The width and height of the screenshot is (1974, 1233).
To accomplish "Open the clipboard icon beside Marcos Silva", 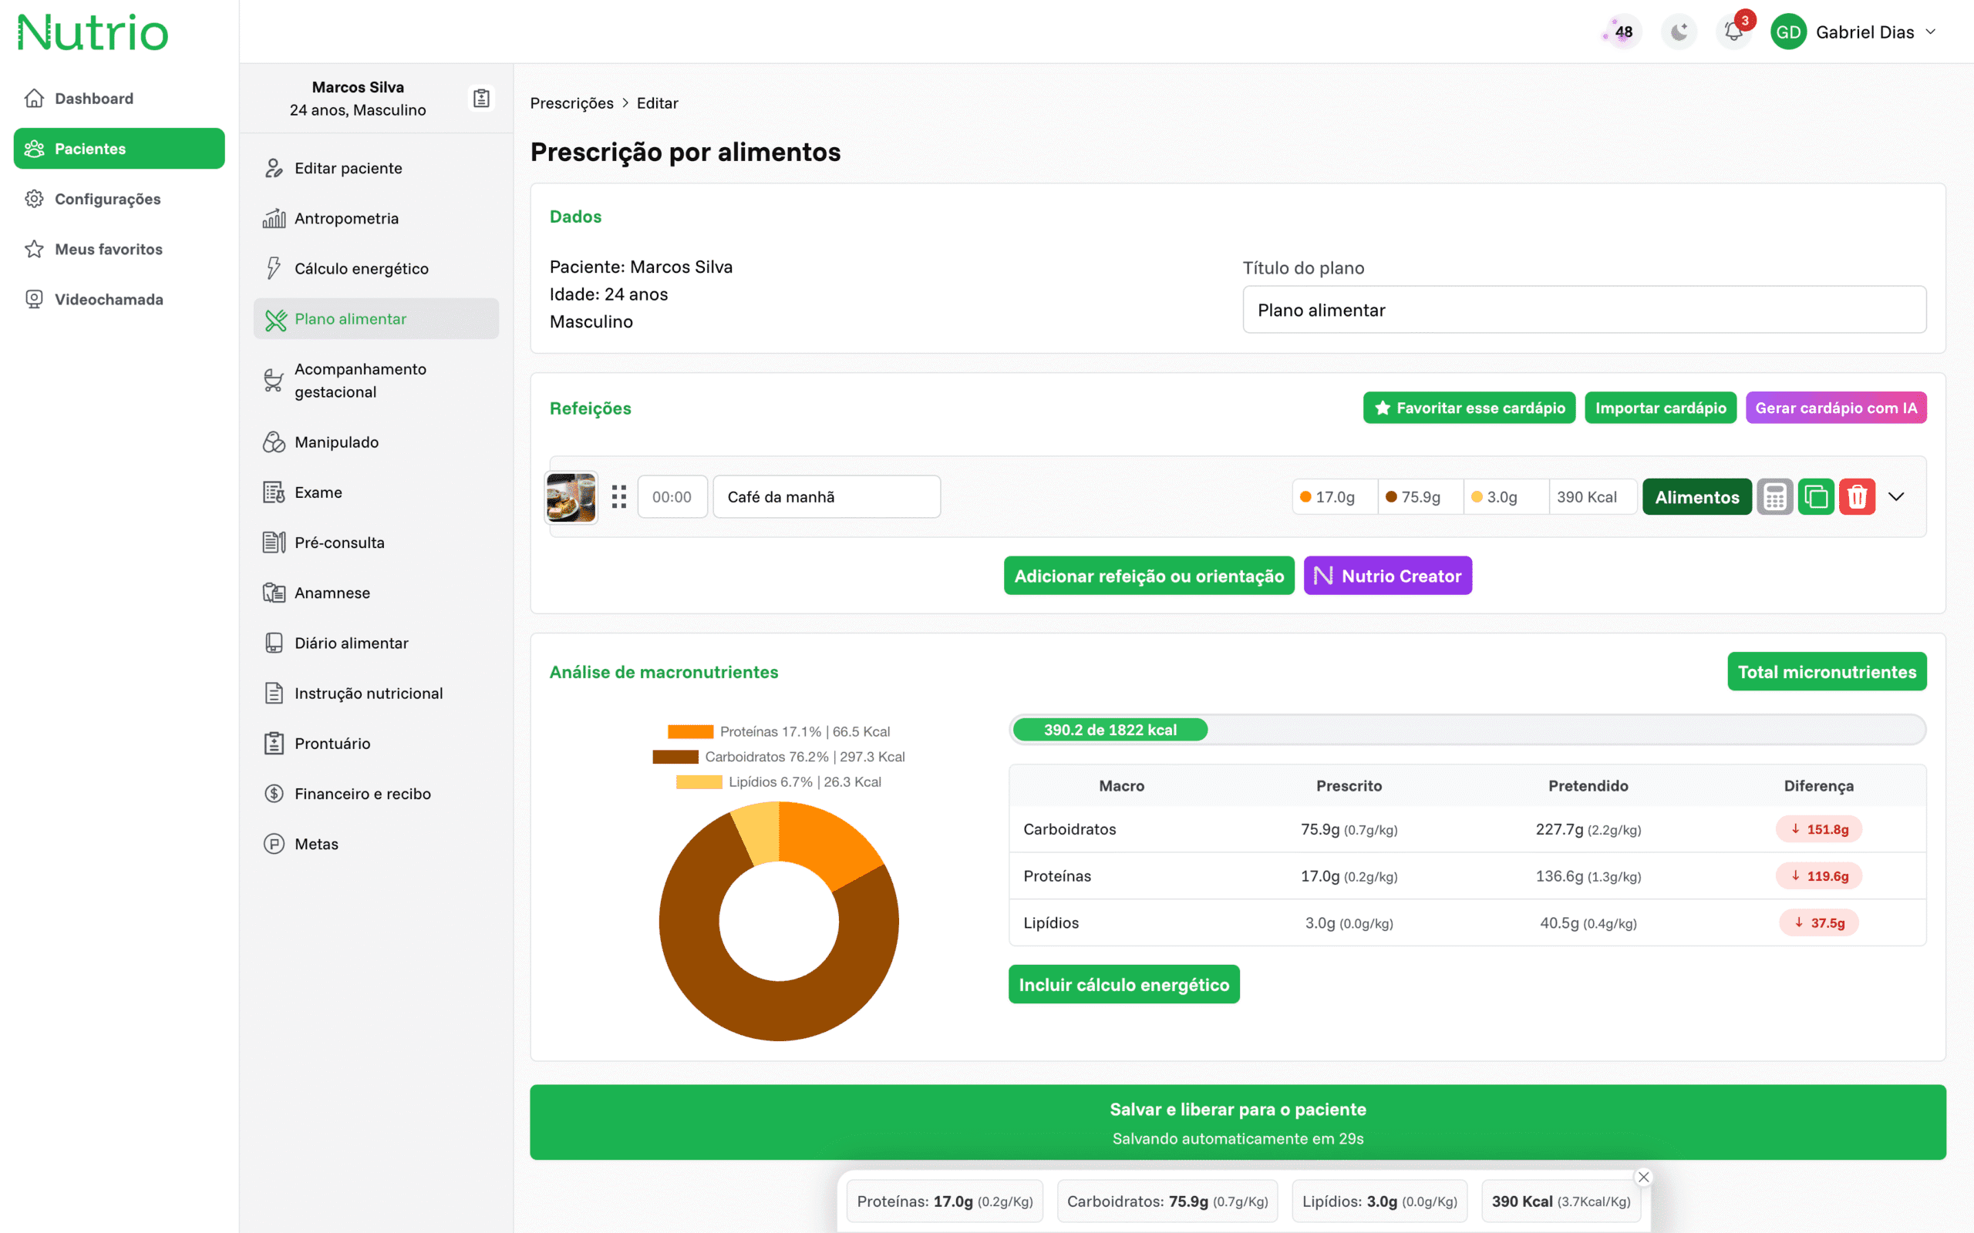I will coord(481,98).
